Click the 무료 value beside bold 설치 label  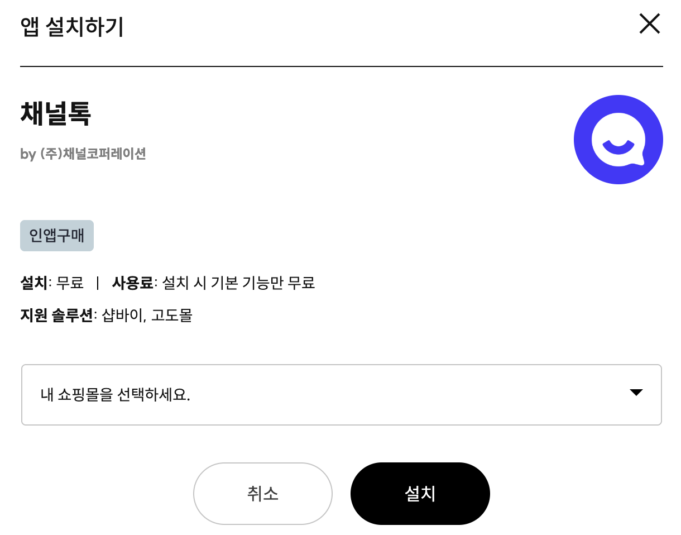70,283
